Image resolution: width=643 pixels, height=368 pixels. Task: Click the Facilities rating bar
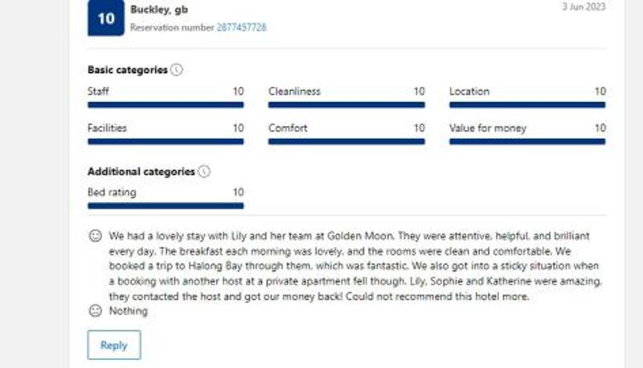166,141
